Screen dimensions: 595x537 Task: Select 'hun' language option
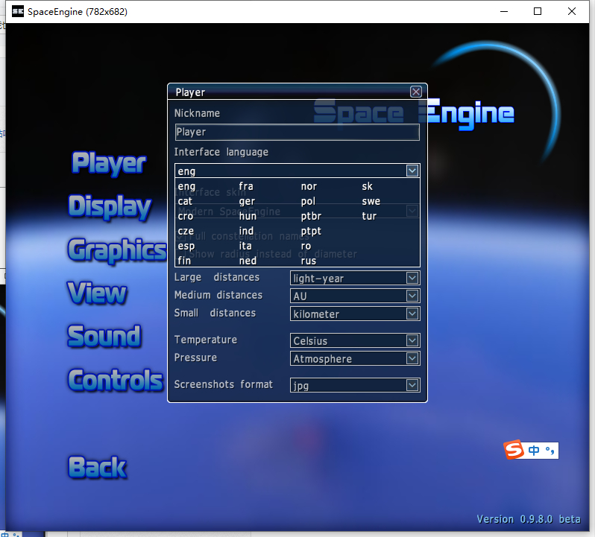(248, 216)
